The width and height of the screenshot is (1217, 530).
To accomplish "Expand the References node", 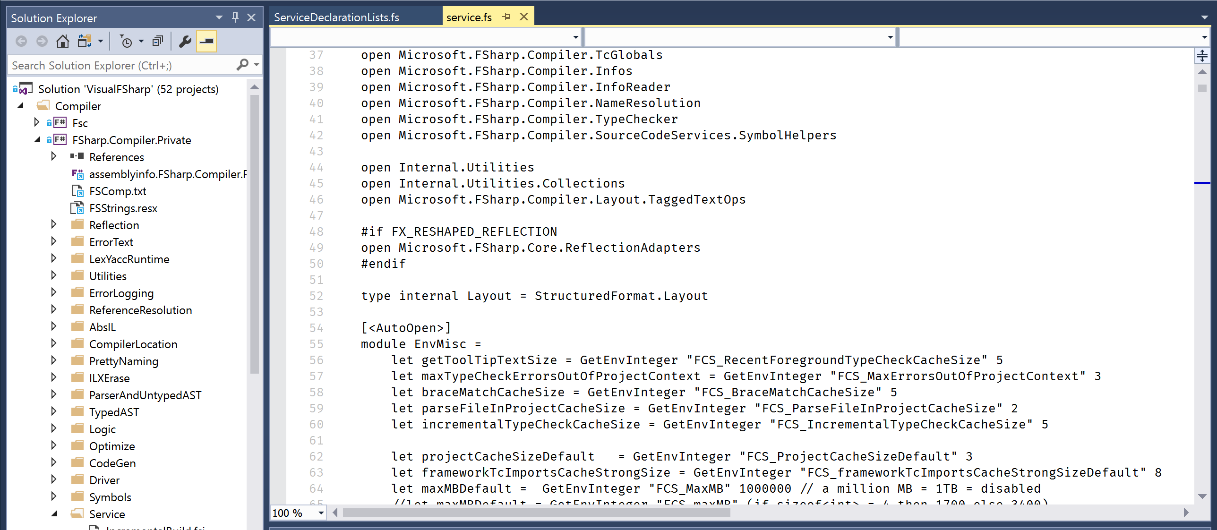I will 53,157.
